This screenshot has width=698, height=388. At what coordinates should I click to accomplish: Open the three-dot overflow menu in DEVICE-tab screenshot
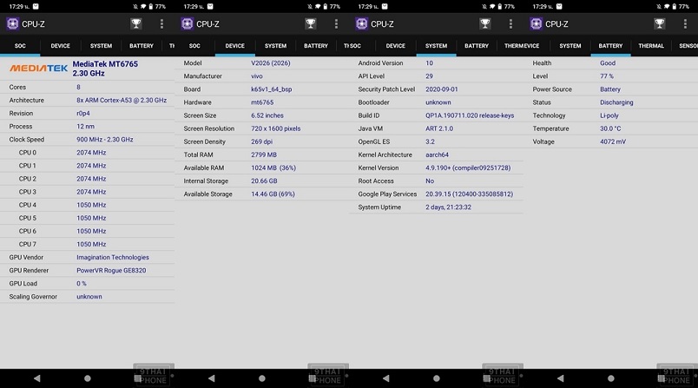click(336, 23)
